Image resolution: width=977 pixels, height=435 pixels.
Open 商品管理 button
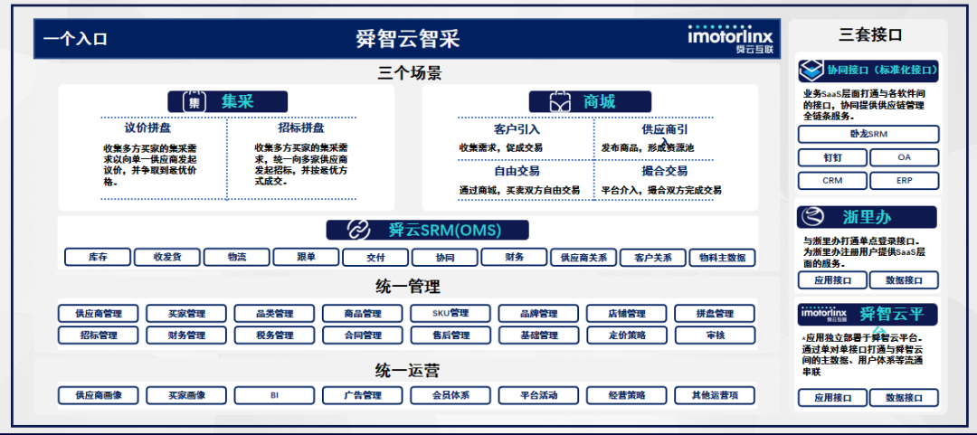(x=363, y=314)
